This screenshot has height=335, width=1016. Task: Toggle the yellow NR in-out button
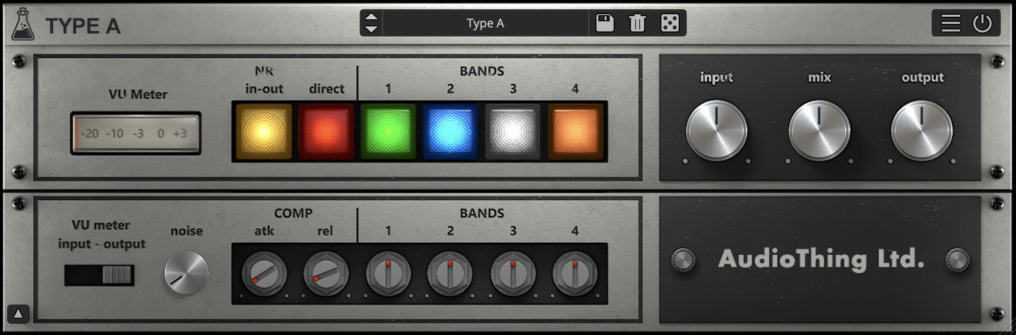click(x=264, y=131)
